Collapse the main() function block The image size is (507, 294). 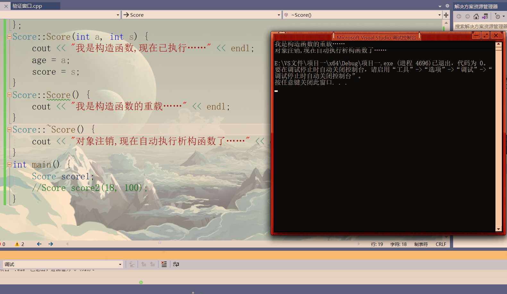point(10,165)
